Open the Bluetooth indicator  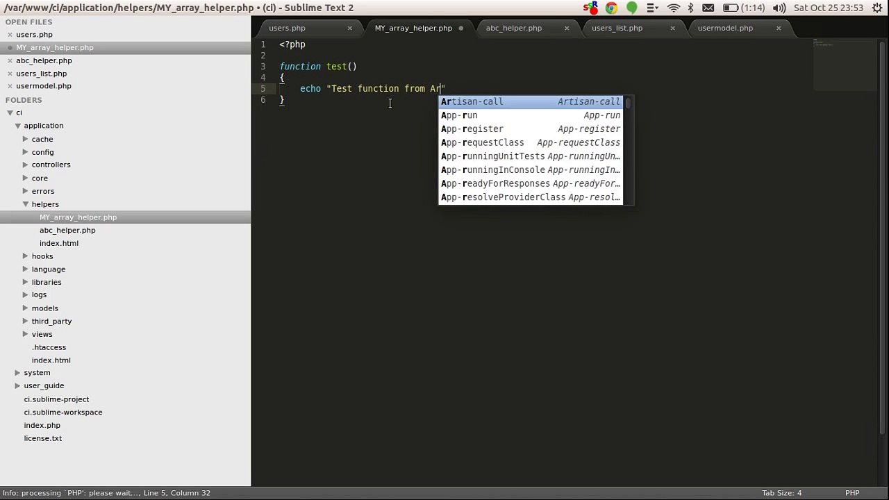690,8
